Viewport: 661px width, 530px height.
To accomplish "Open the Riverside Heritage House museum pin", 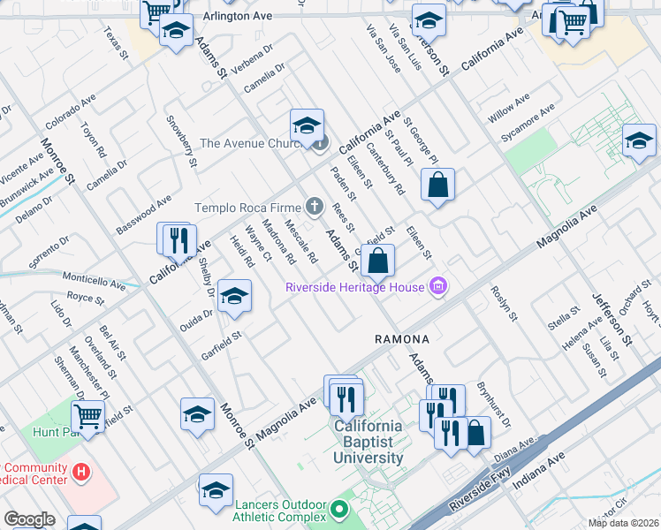I will (438, 287).
